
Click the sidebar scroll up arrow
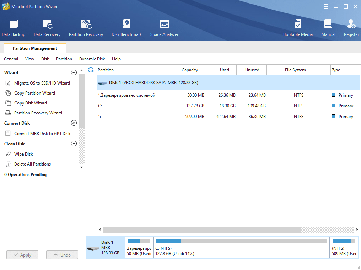pyautogui.click(x=81, y=70)
